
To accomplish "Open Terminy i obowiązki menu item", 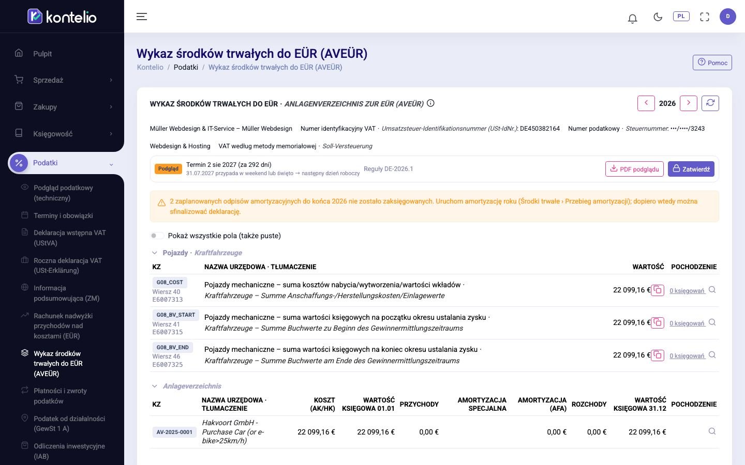I will [x=63, y=215].
